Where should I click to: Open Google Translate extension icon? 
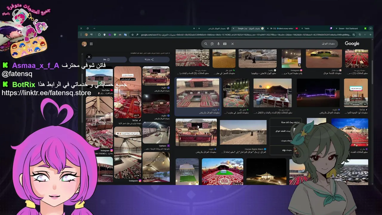point(125,35)
